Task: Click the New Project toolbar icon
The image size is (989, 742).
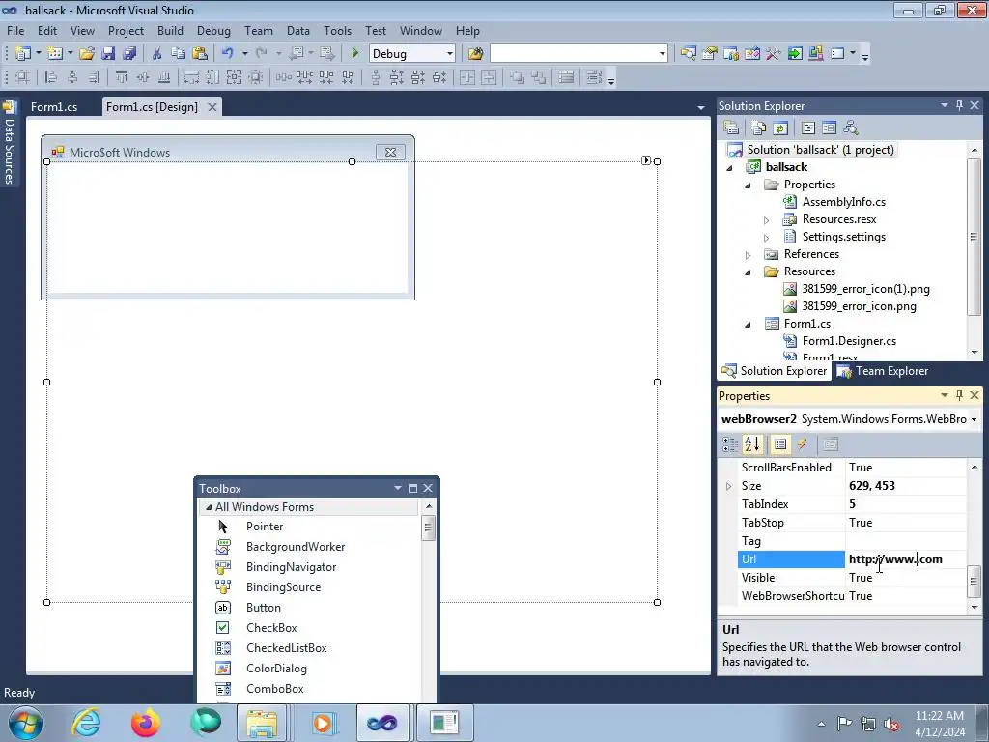Action: (x=23, y=54)
